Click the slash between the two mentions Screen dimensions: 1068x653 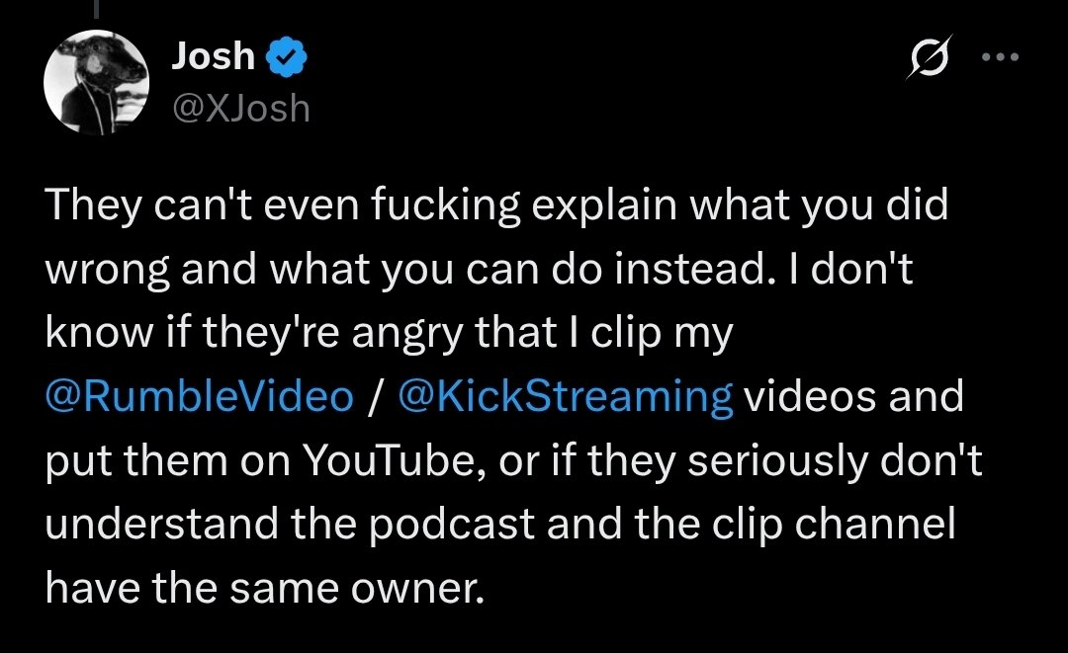(x=375, y=397)
